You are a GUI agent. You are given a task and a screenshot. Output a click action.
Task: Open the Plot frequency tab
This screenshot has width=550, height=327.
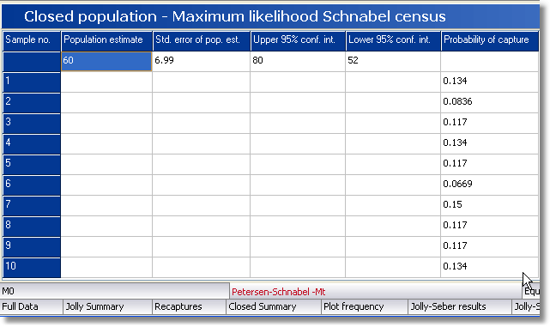tap(365, 306)
